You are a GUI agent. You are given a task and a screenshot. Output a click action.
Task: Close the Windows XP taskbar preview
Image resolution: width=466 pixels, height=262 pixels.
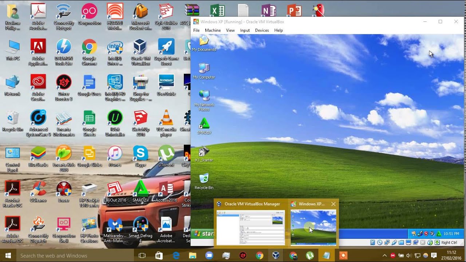point(333,204)
